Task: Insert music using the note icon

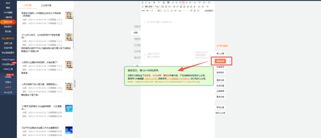Action: pyautogui.click(x=177, y=7)
